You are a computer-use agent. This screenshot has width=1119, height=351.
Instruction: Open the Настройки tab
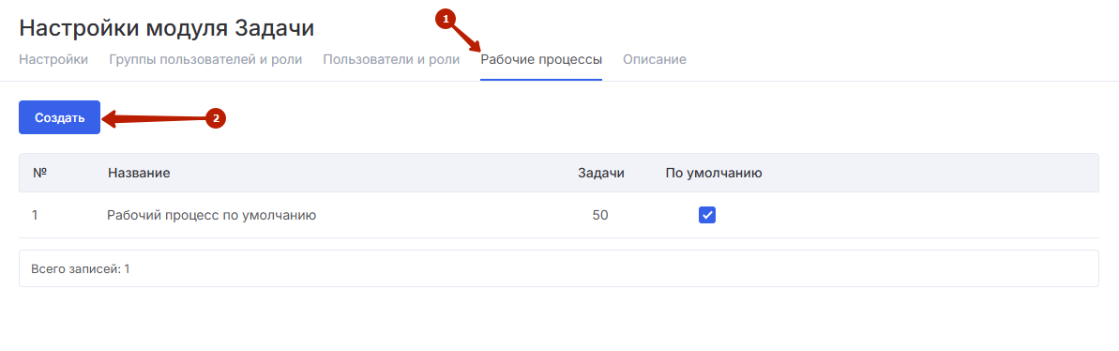[53, 59]
